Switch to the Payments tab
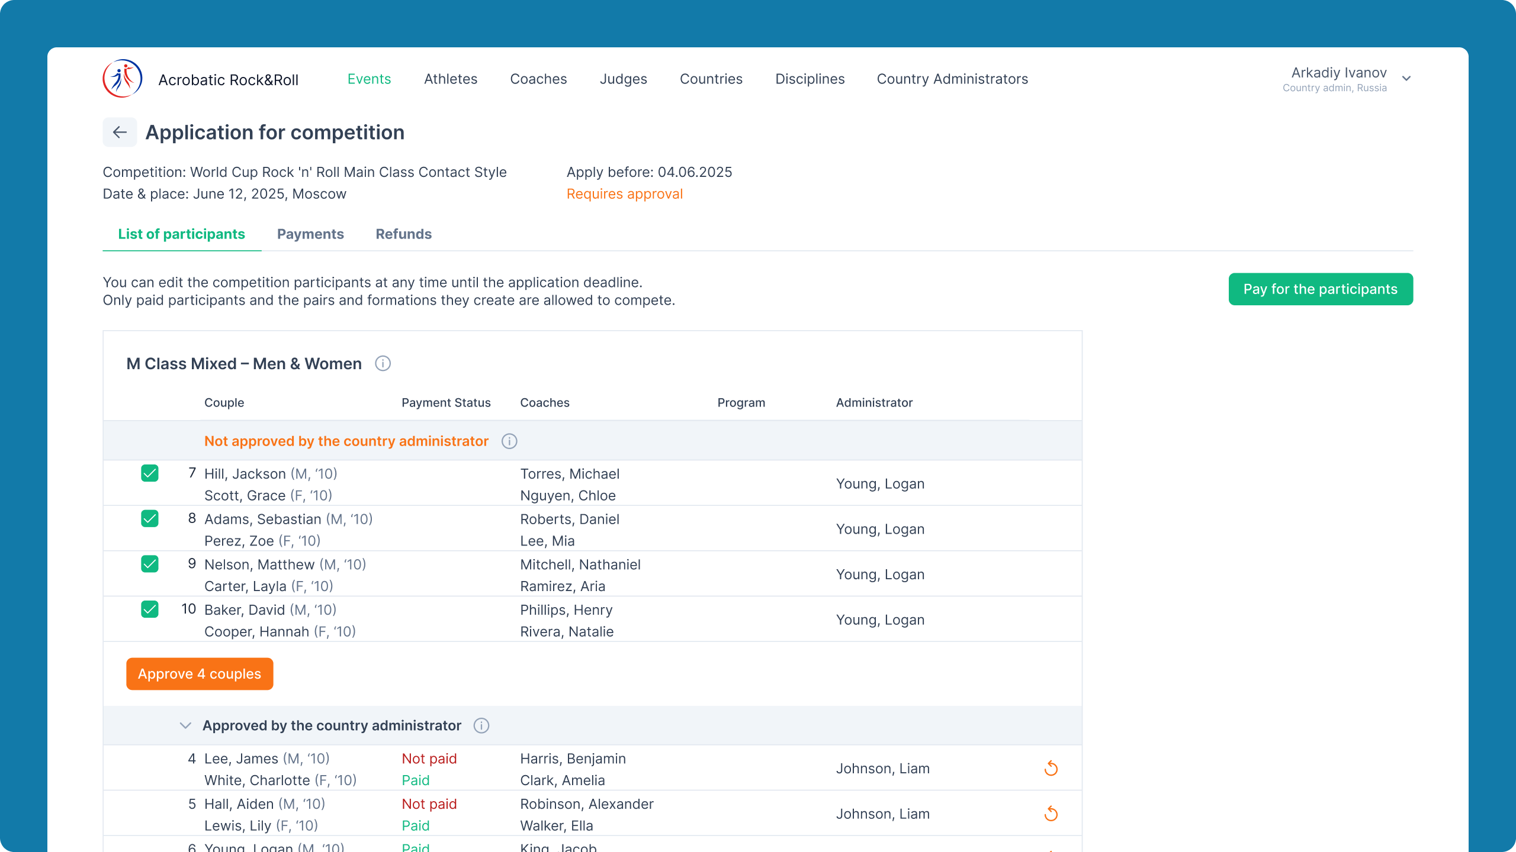Image resolution: width=1516 pixels, height=852 pixels. click(x=310, y=234)
